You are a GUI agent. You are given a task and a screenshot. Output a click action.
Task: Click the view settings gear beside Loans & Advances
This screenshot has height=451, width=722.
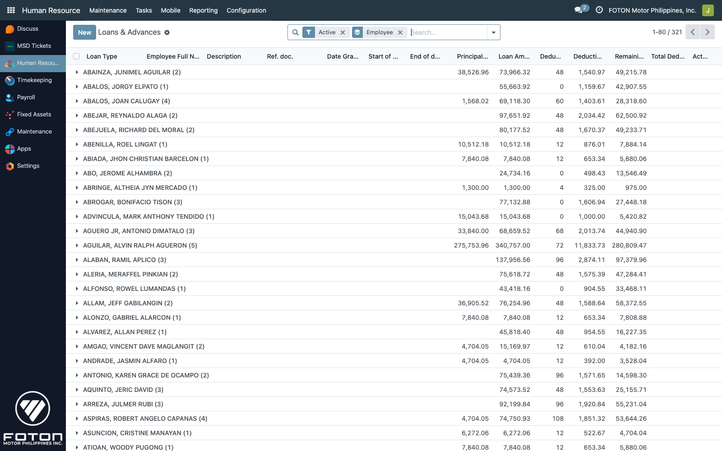pyautogui.click(x=167, y=32)
